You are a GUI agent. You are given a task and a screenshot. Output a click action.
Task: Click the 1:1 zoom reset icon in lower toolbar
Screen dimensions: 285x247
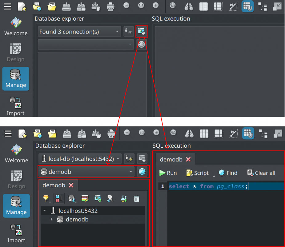coord(142,133)
